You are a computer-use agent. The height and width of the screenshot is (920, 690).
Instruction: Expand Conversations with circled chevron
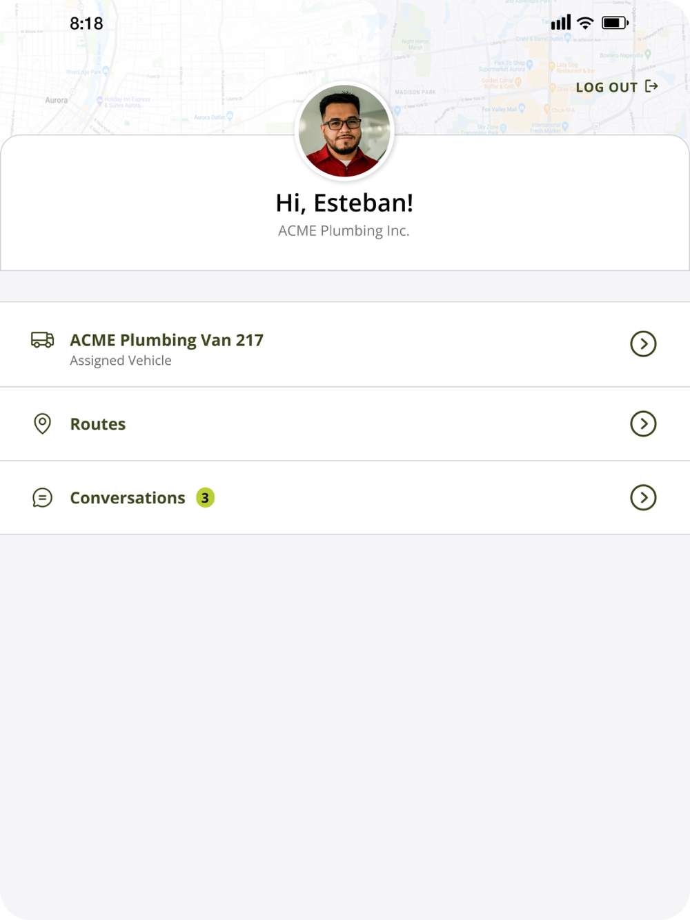[643, 497]
